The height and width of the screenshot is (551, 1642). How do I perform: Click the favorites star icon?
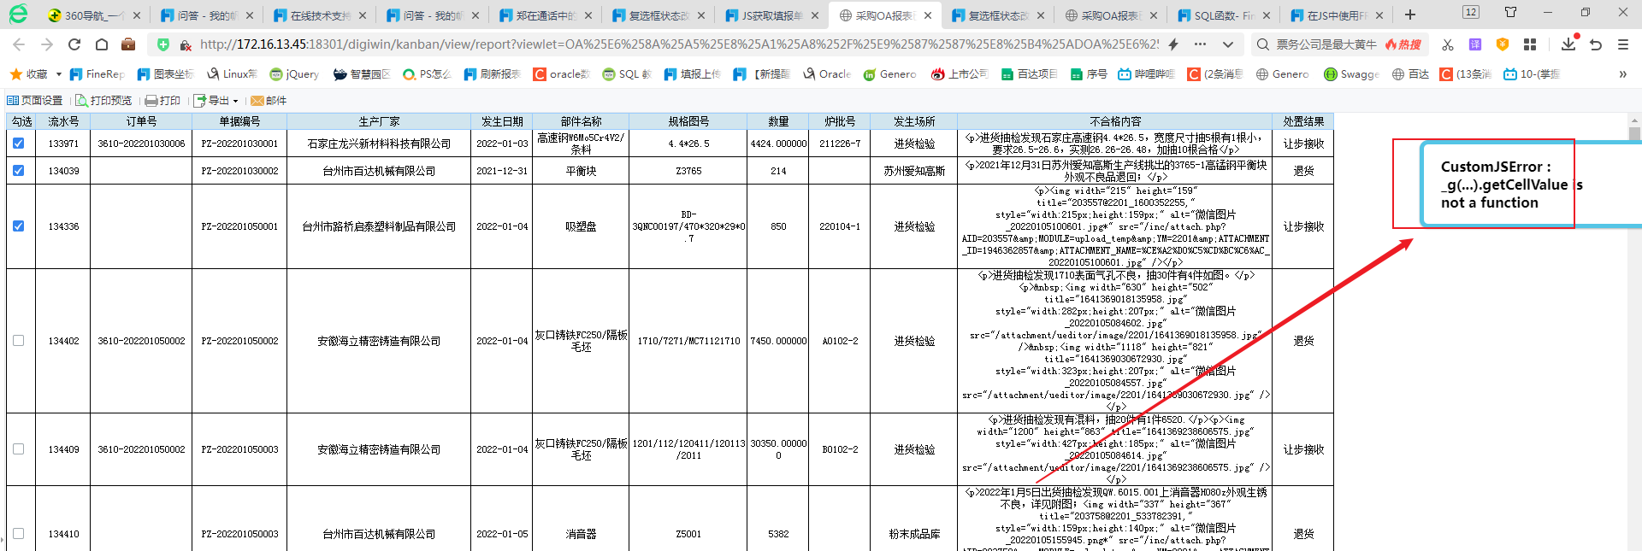15,74
